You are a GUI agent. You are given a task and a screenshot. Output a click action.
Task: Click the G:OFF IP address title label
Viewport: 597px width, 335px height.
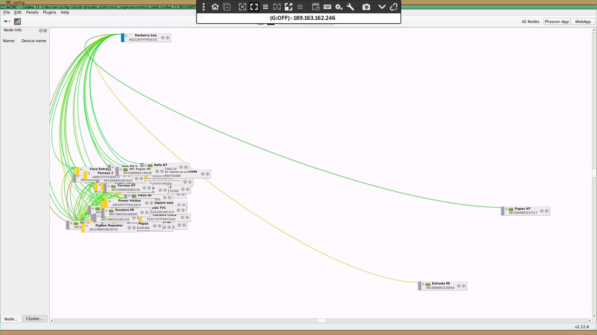(x=302, y=18)
